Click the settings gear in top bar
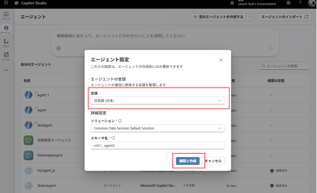This screenshot has height=193, width=317. 289,3
